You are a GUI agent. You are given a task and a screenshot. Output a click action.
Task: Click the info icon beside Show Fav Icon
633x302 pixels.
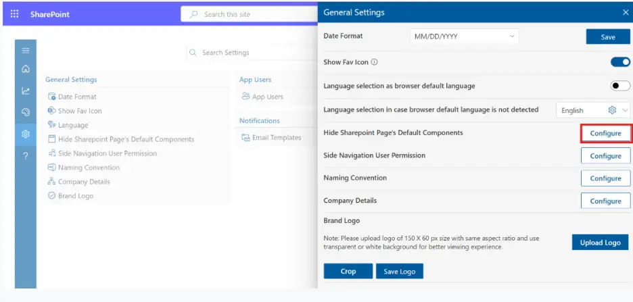click(x=374, y=62)
